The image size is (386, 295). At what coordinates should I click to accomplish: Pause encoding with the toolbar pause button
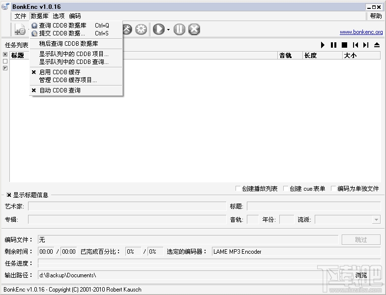[x=179, y=29]
